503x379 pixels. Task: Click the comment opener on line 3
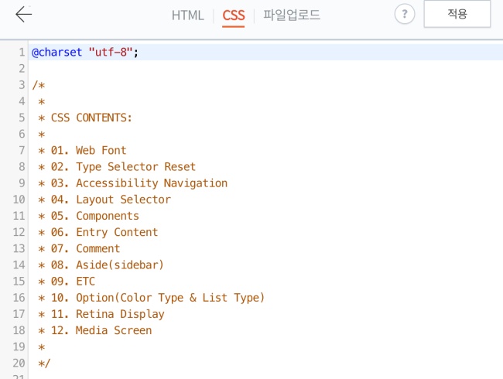[39, 85]
